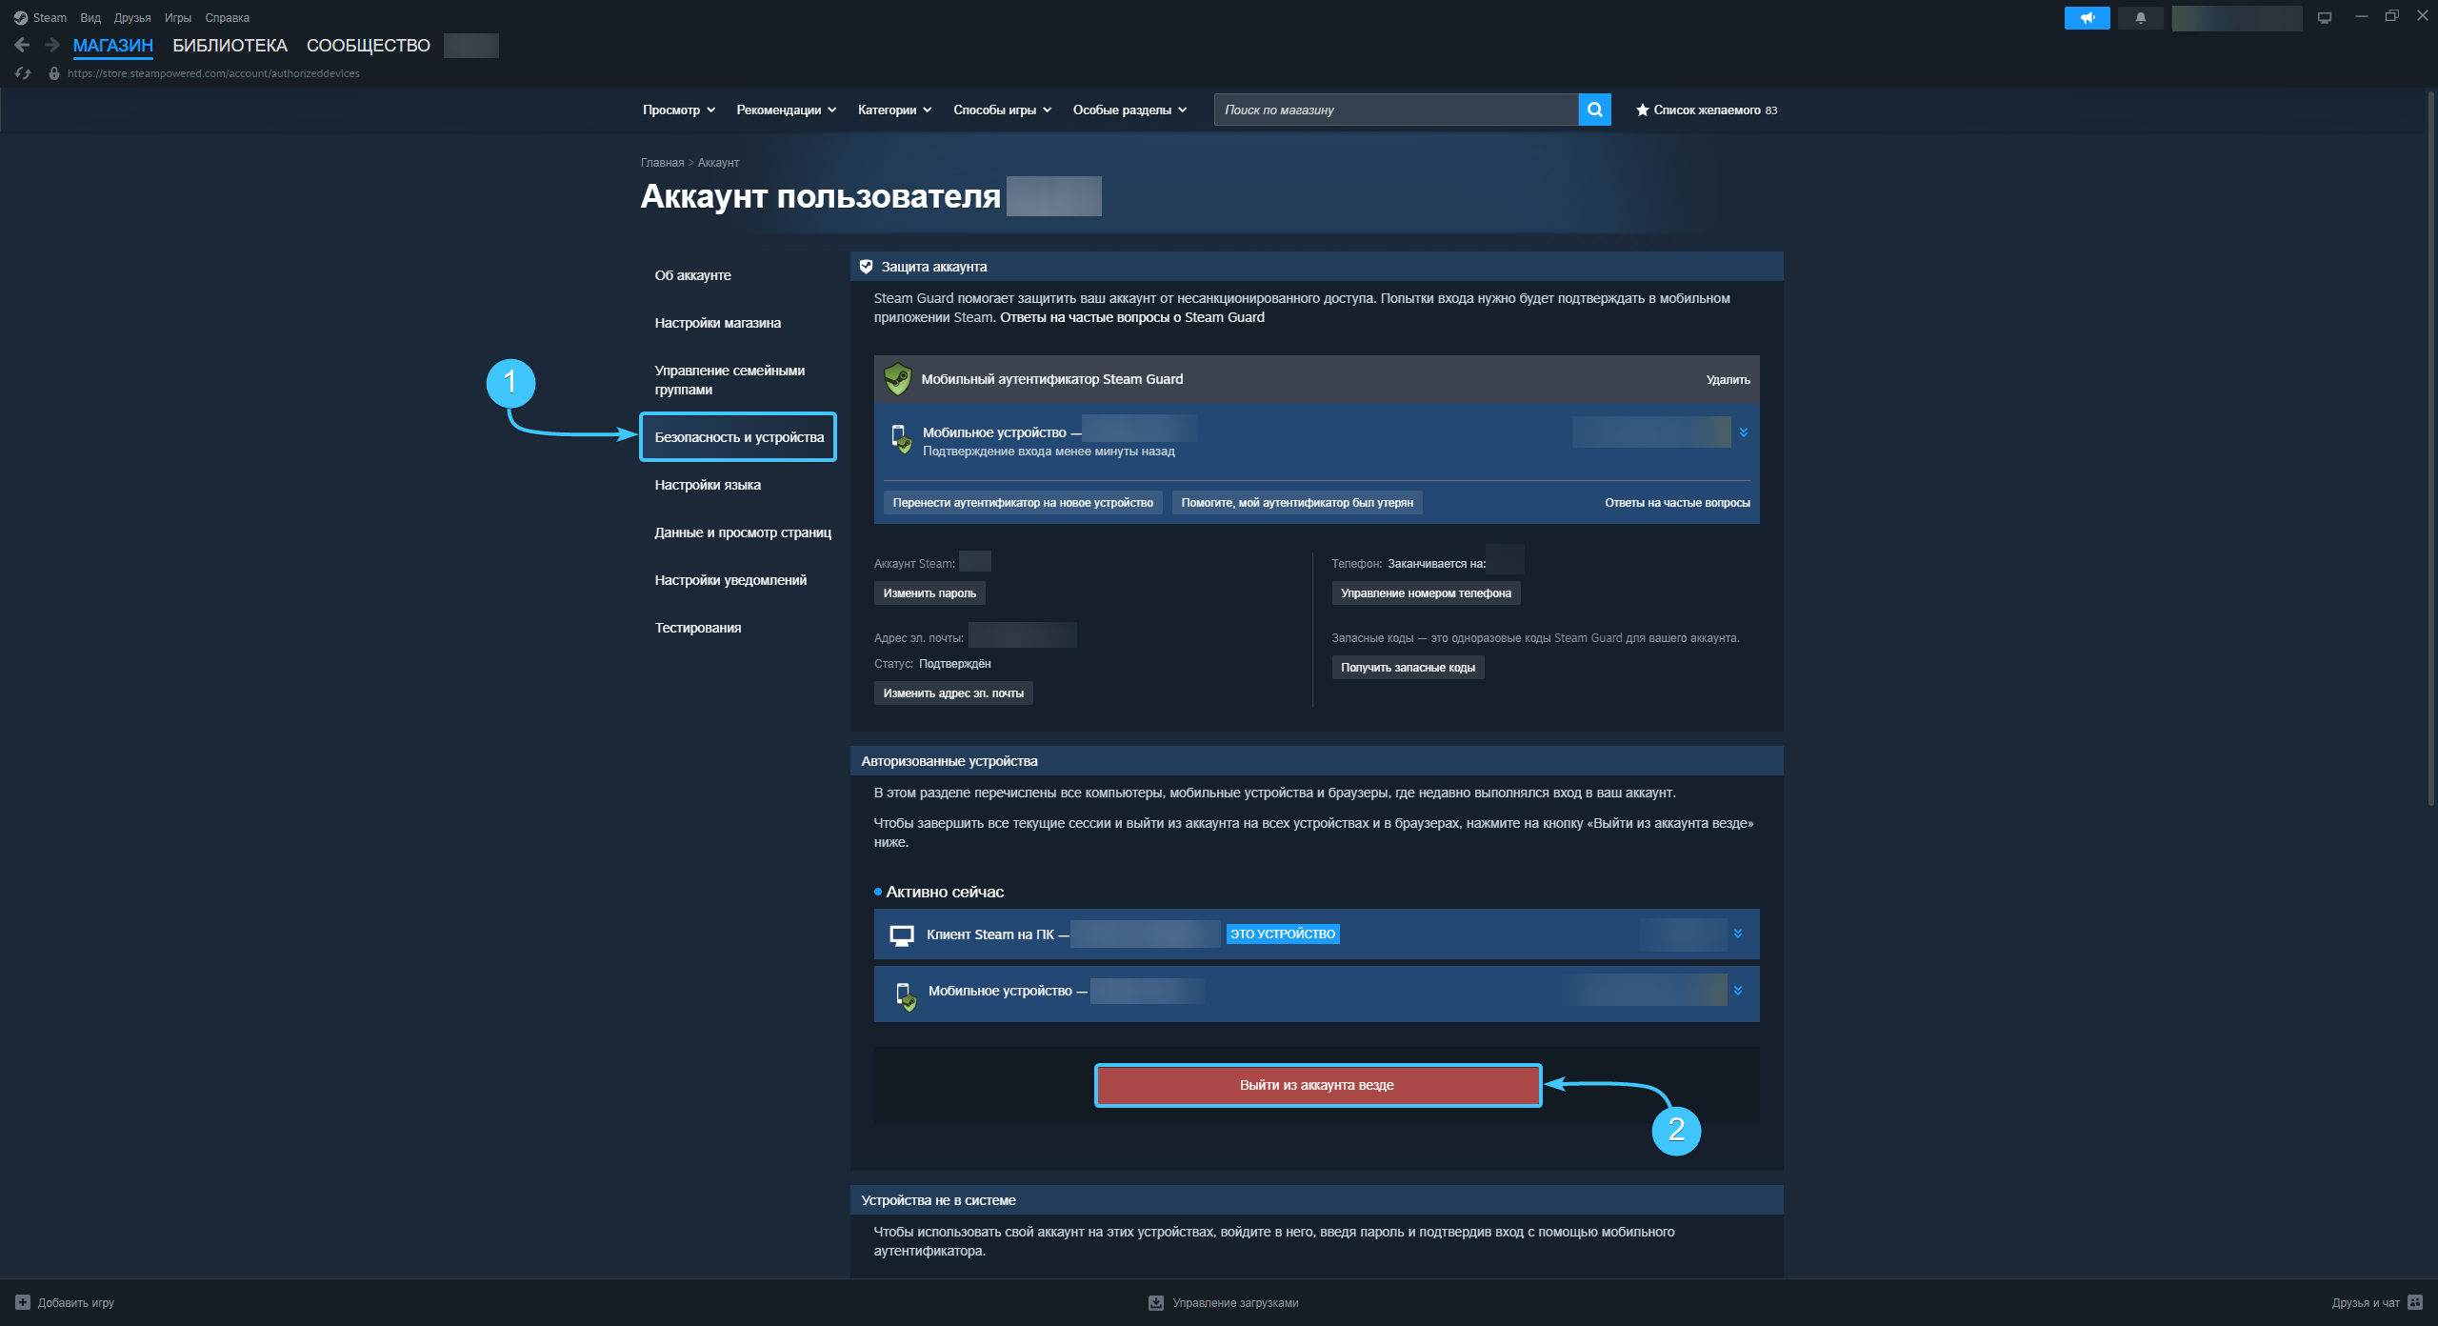
Task: Open the Друзья menu
Action: click(132, 18)
